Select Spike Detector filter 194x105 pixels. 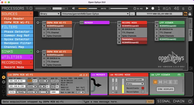tap(17, 39)
